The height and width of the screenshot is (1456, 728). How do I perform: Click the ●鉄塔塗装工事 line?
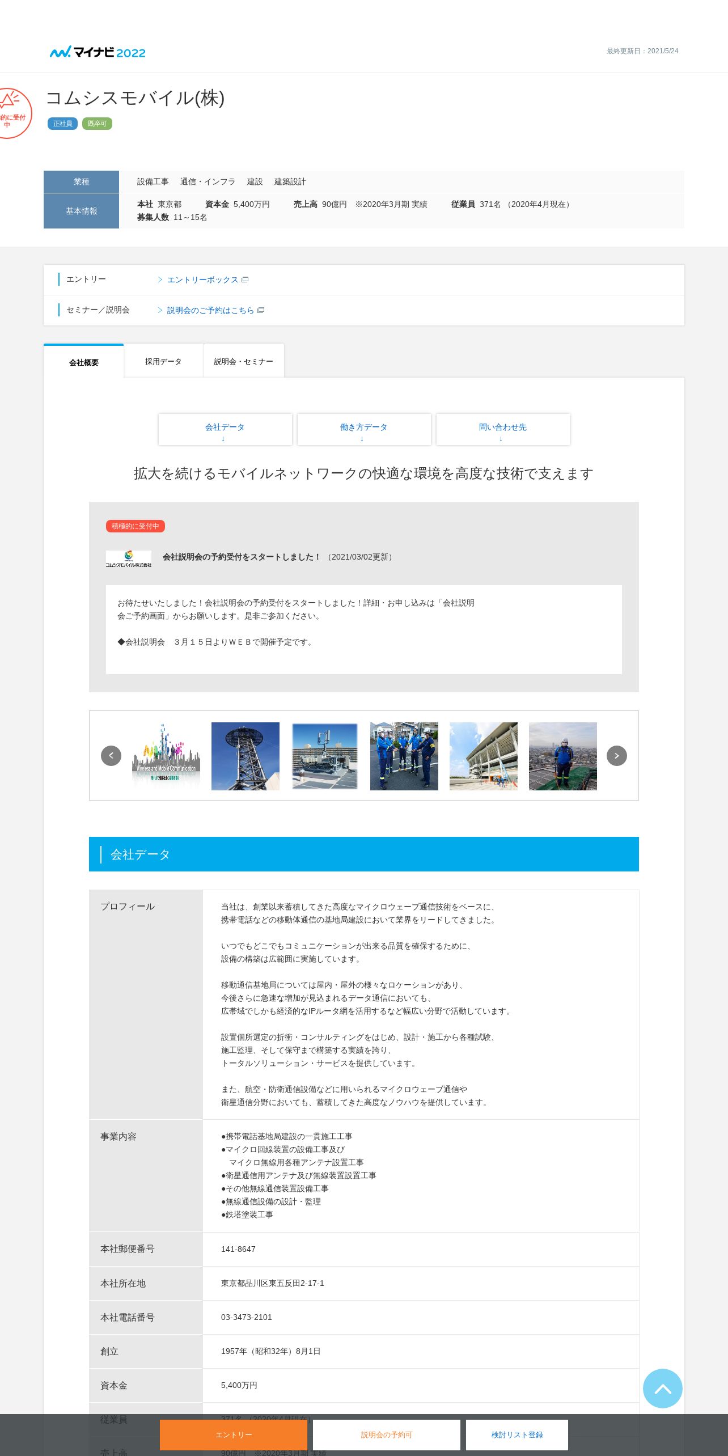click(247, 1214)
